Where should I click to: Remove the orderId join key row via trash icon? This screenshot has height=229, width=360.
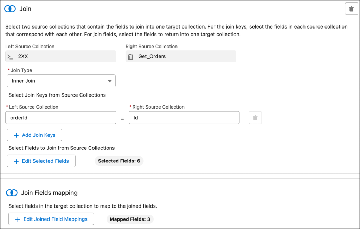pos(255,118)
